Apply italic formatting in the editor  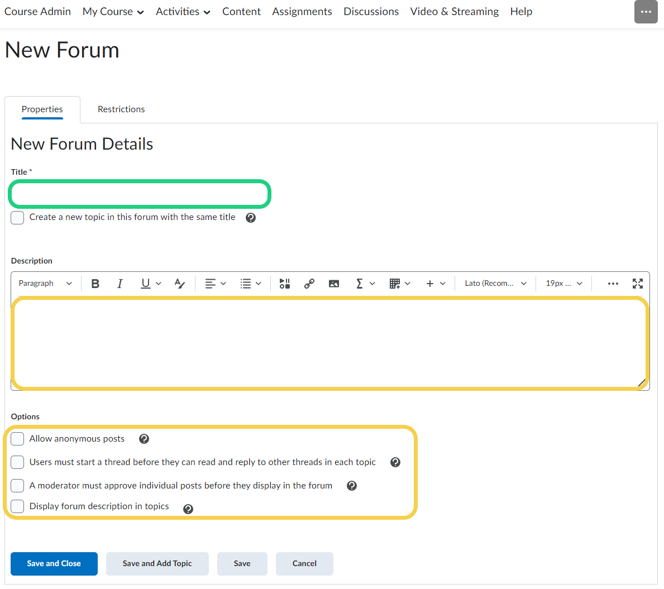[x=120, y=284]
